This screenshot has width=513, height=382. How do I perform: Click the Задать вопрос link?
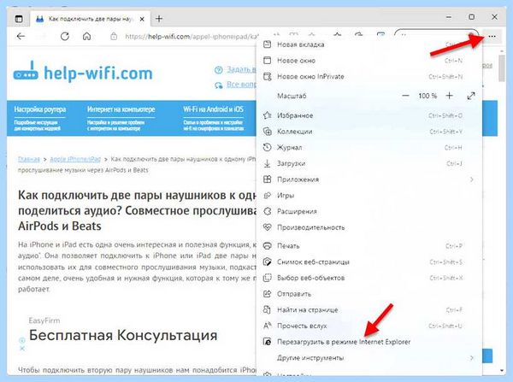tap(241, 70)
